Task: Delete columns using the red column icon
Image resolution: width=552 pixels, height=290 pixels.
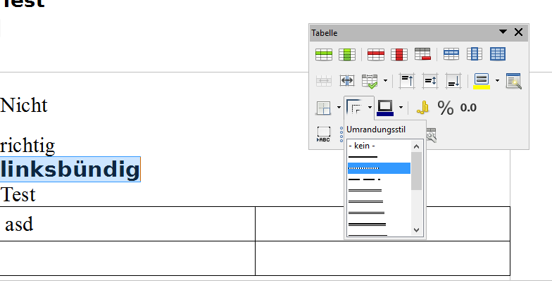Action: [x=399, y=54]
